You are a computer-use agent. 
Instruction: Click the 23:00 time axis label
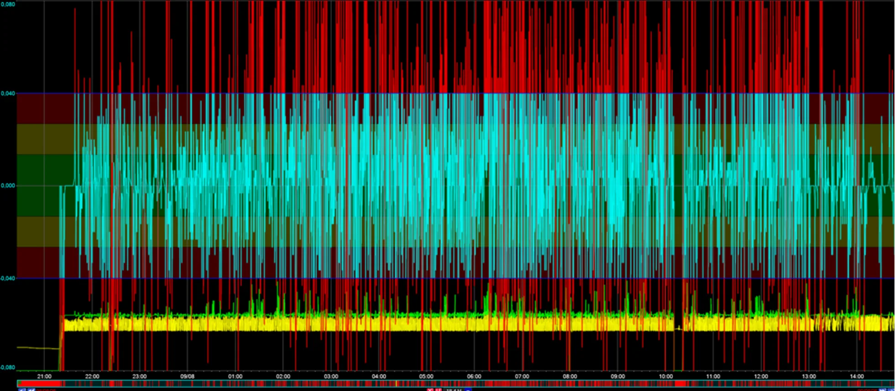[140, 376]
